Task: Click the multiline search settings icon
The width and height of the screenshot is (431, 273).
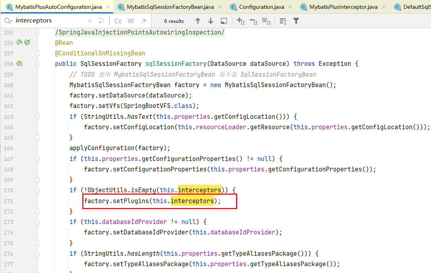Action: [283, 21]
